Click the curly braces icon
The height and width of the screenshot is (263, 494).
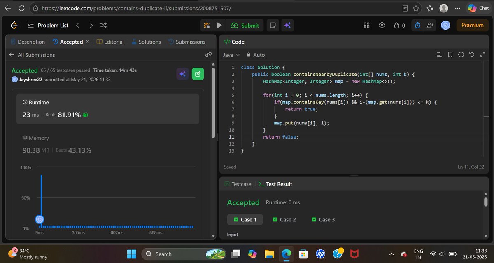point(461,55)
